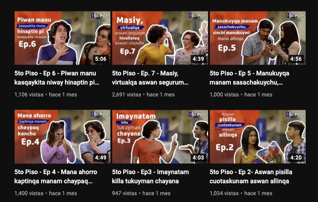Open the Ep.6 Piwan manu video thumbnail

[63, 38]
